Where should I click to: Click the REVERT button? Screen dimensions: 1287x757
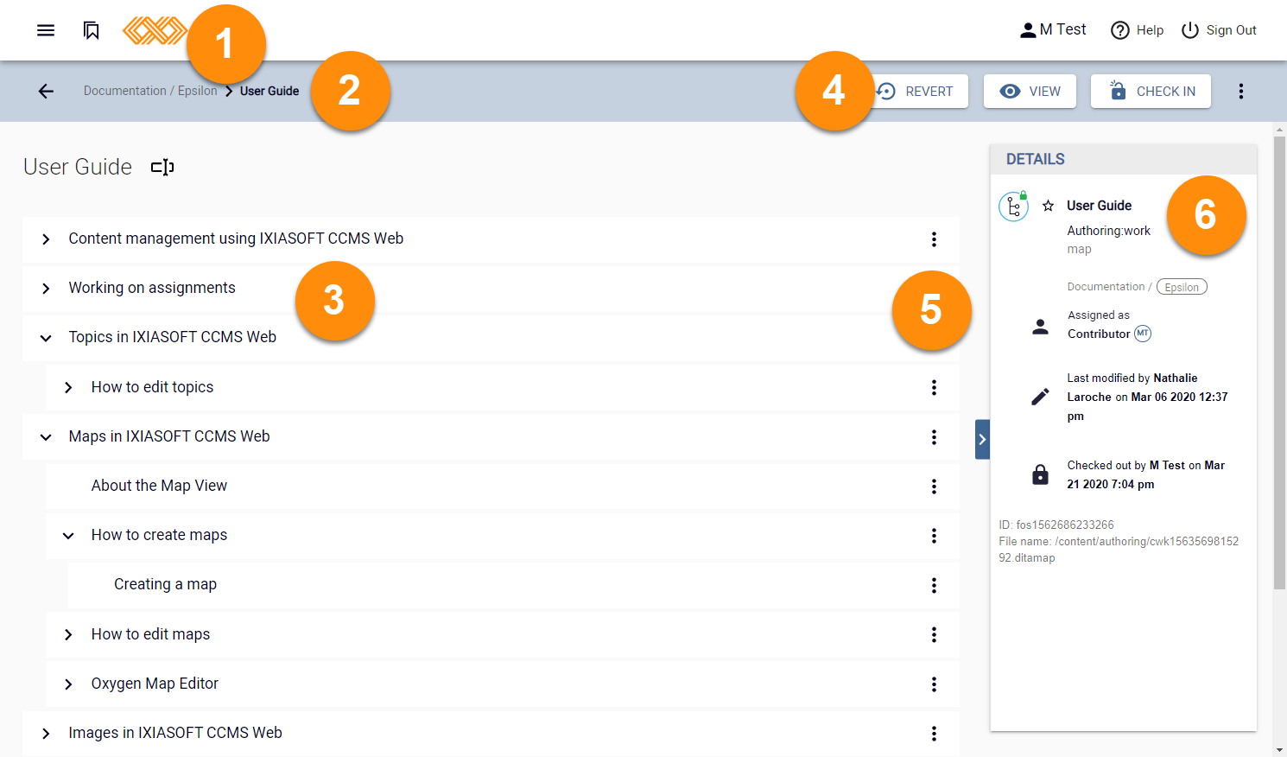point(916,91)
